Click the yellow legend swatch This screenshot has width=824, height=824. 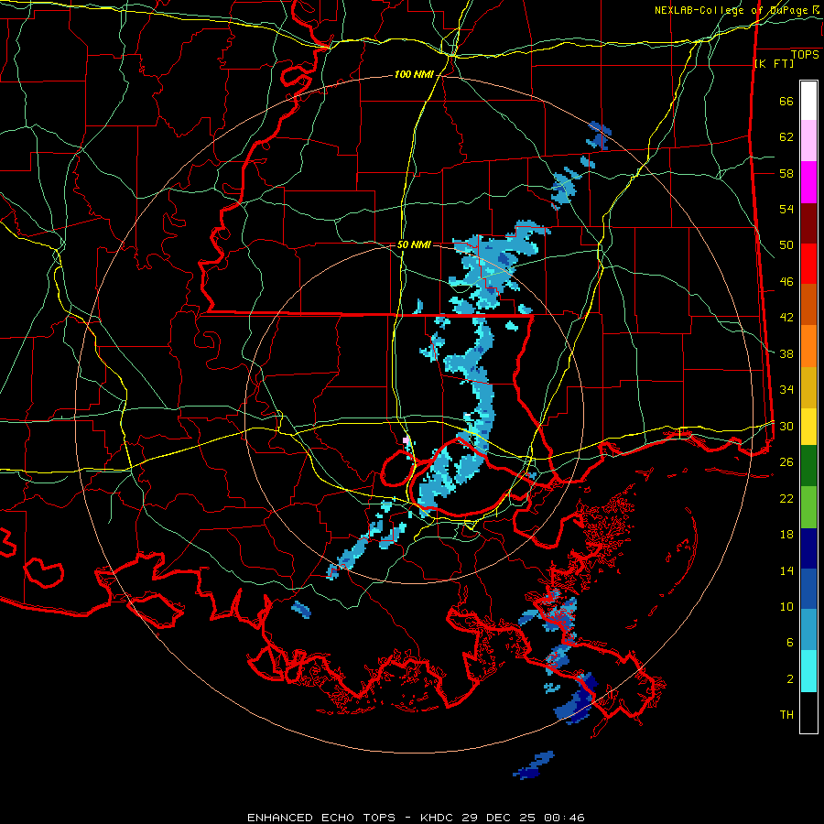tap(808, 426)
